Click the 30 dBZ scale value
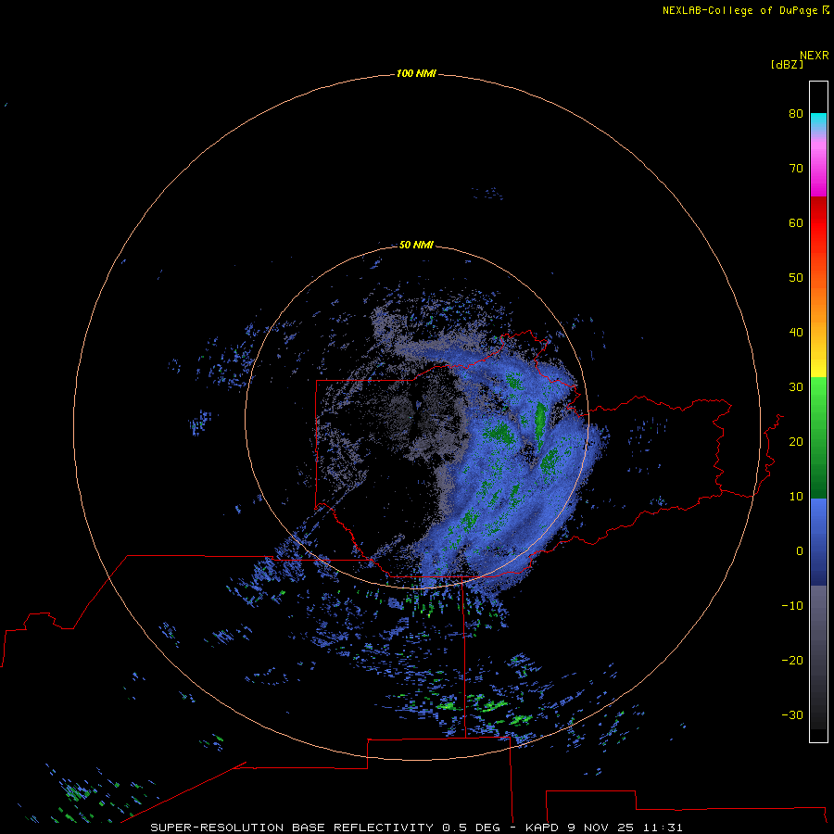 point(796,387)
